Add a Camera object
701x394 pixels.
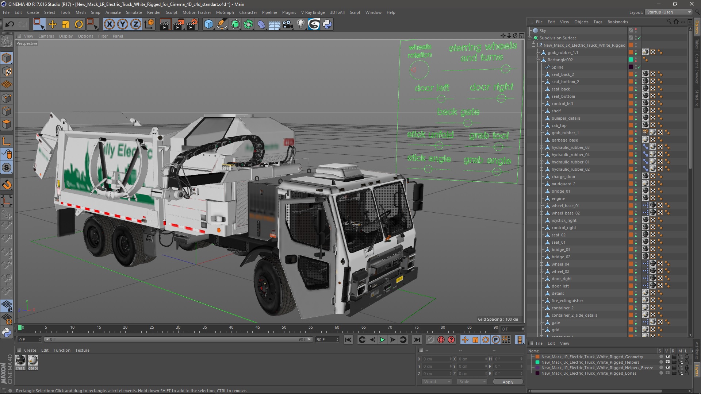click(x=288, y=24)
